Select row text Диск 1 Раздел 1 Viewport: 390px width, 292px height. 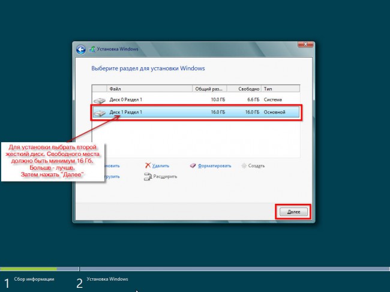point(126,112)
